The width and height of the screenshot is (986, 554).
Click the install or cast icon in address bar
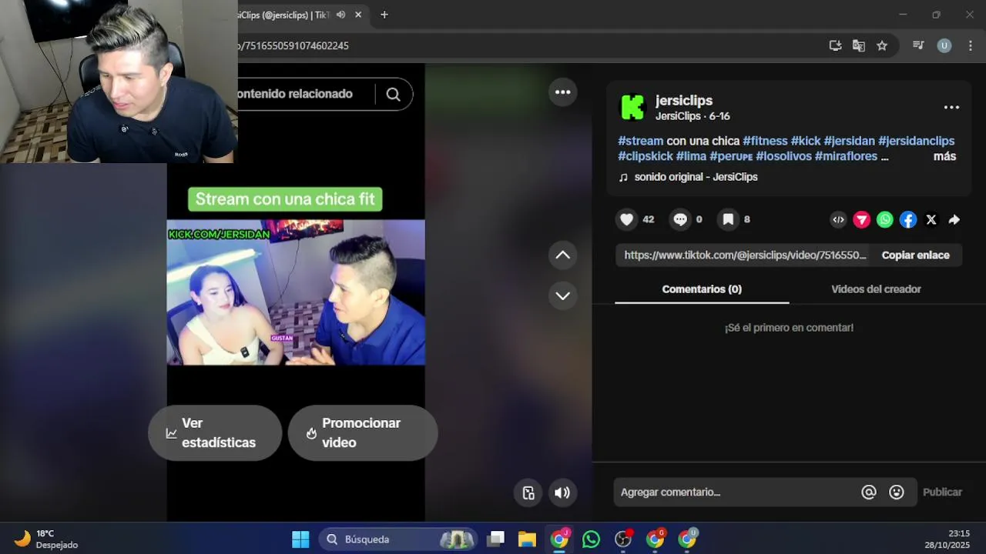(x=835, y=45)
